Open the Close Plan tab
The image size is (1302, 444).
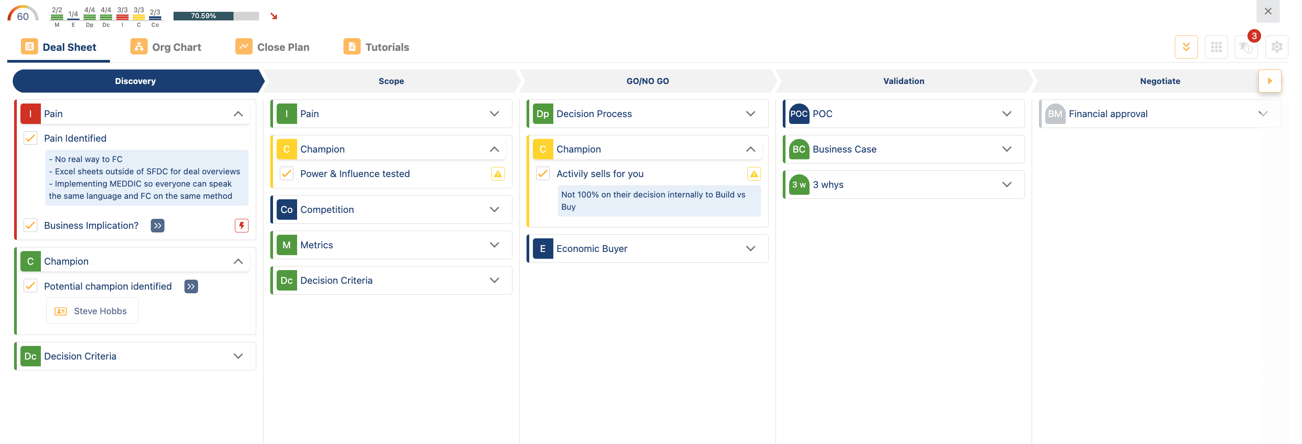click(273, 47)
